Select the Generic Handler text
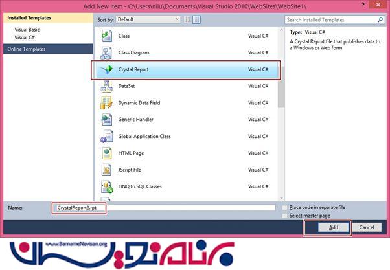 (136, 120)
